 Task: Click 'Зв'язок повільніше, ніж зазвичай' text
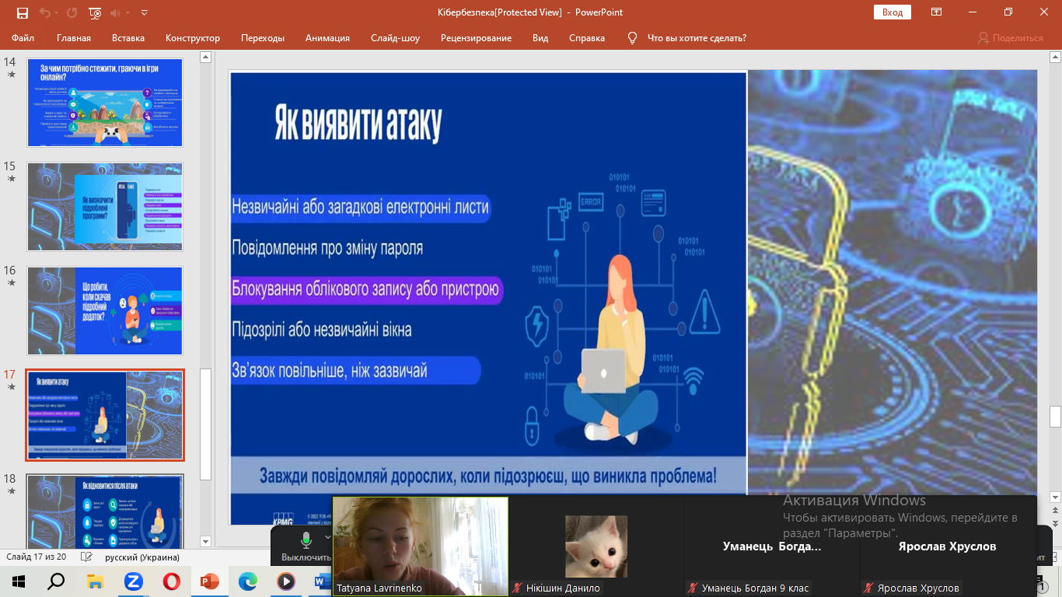(330, 371)
